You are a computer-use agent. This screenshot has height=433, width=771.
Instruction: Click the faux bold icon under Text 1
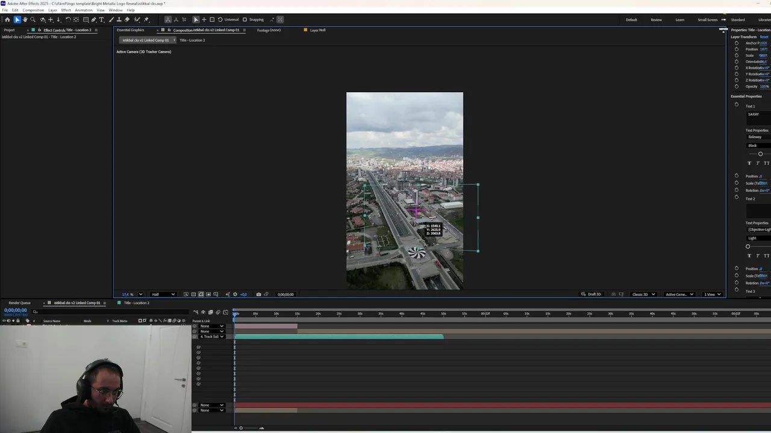[x=749, y=163]
